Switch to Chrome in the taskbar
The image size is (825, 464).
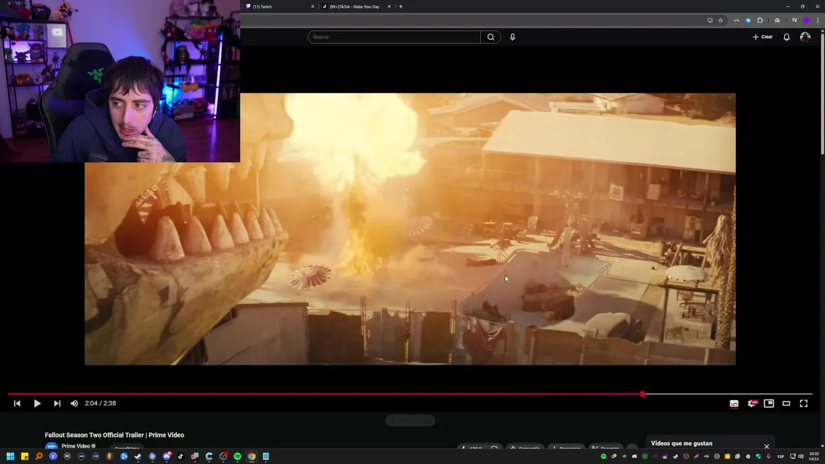(x=251, y=456)
